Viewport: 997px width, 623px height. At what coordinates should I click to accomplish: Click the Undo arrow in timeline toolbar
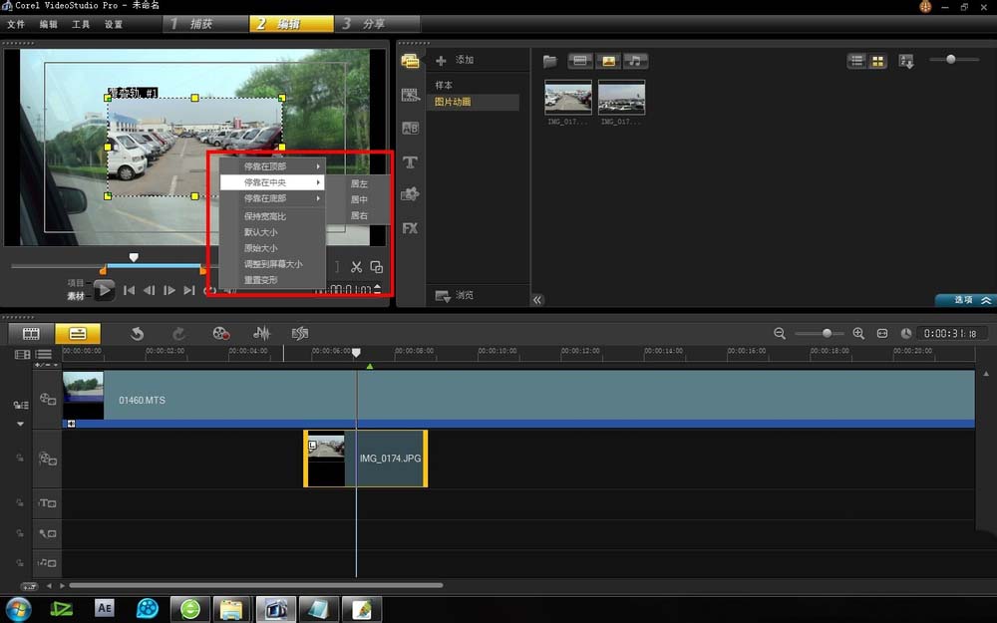pos(138,334)
